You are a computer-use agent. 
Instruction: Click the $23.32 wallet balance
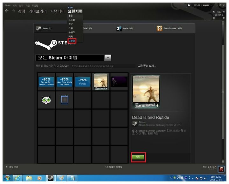point(197,5)
